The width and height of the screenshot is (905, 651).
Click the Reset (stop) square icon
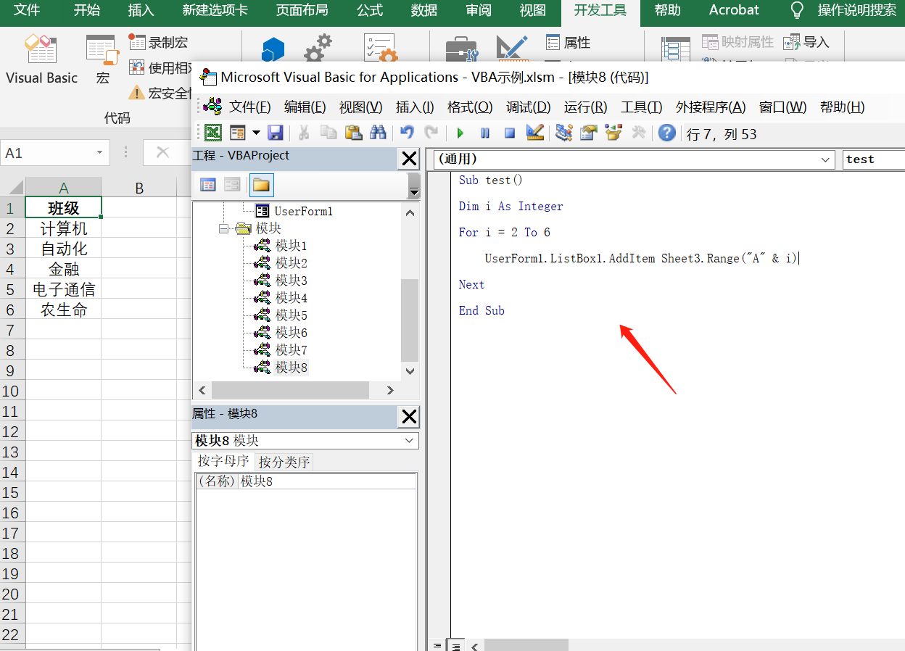click(x=510, y=133)
